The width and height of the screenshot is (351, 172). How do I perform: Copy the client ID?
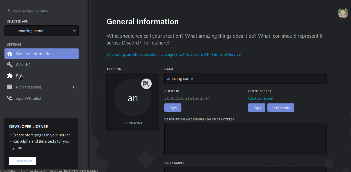coord(173,108)
